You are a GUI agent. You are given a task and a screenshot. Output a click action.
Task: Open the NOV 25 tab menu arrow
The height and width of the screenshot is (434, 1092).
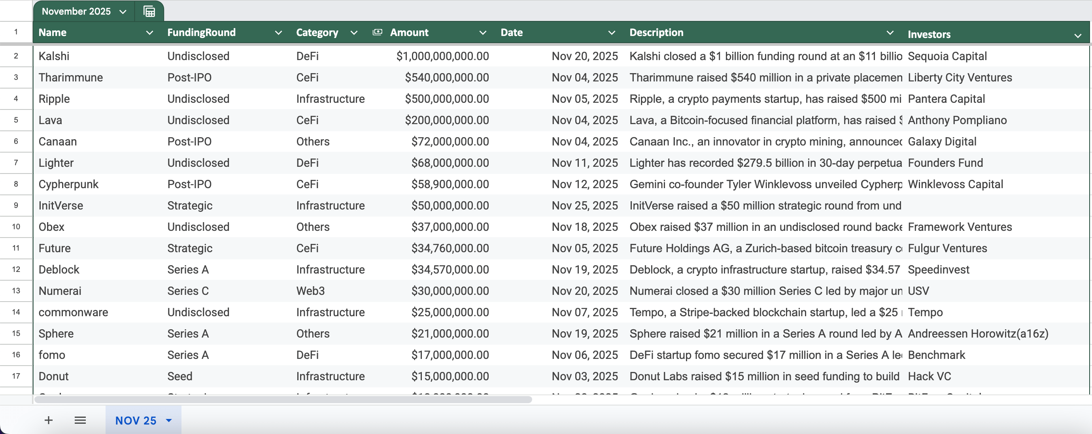pos(169,421)
